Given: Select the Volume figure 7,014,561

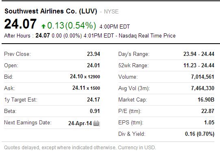Looking at the screenshot, I should [203, 77].
